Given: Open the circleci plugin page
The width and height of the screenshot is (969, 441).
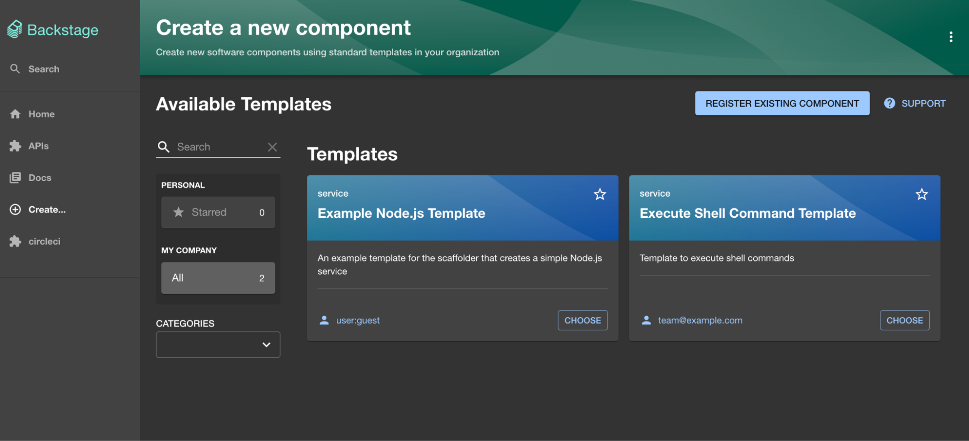Looking at the screenshot, I should click(x=45, y=241).
